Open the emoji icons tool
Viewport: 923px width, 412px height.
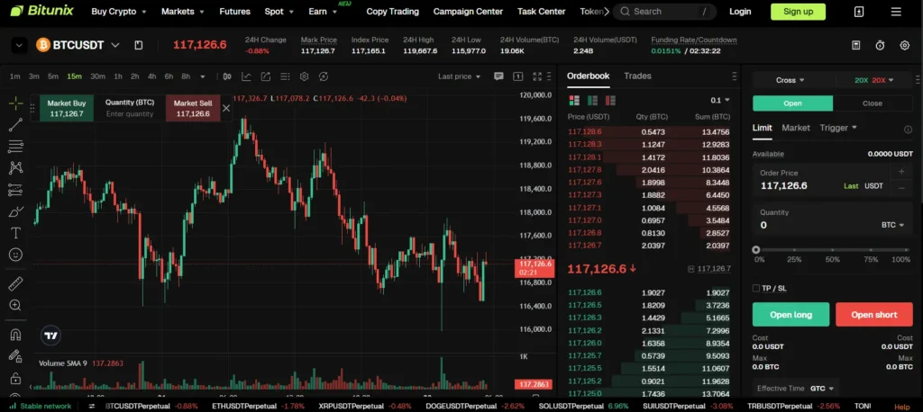[16, 255]
